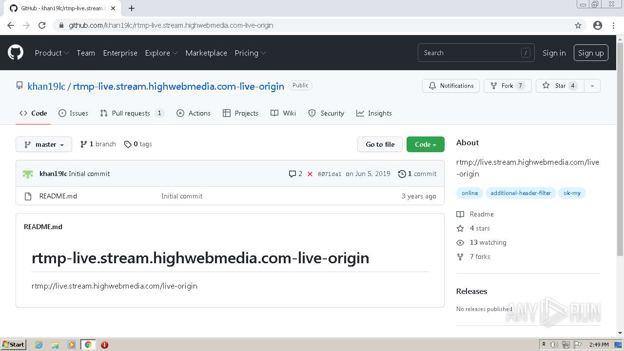Bookmark this page with star icon
The width and height of the screenshot is (624, 351).
coord(578,25)
